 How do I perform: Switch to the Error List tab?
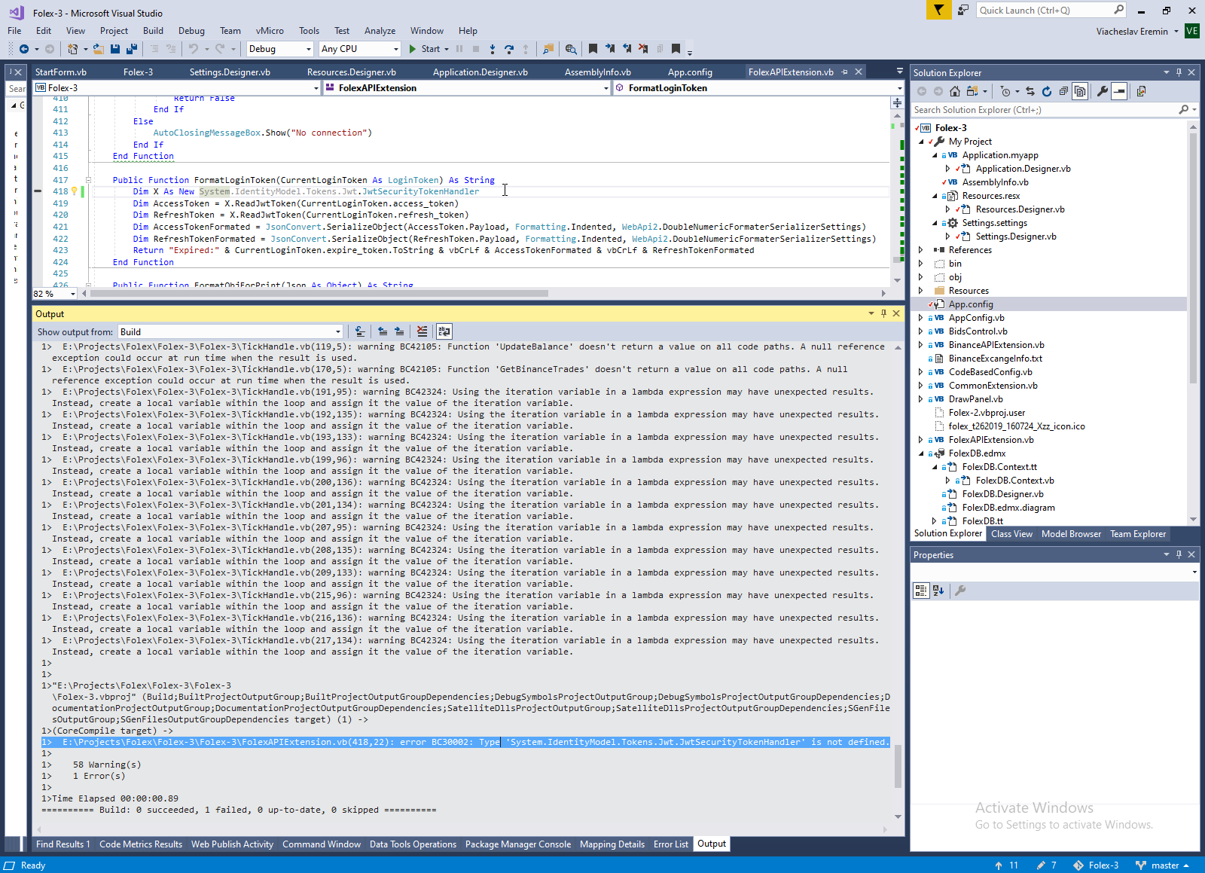(x=671, y=844)
